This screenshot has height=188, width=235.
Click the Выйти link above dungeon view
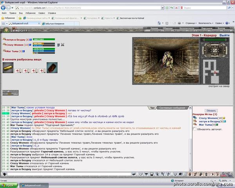coord(224,35)
